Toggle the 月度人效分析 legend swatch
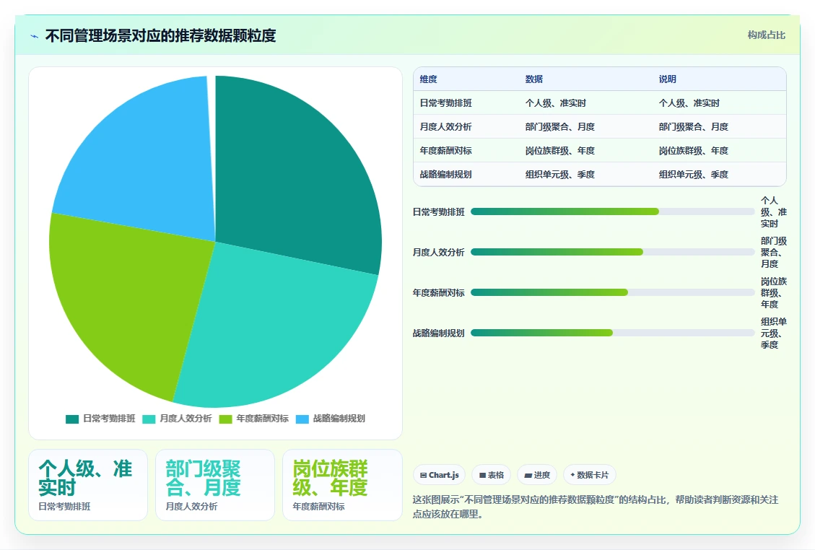The image size is (815, 550). (x=149, y=419)
